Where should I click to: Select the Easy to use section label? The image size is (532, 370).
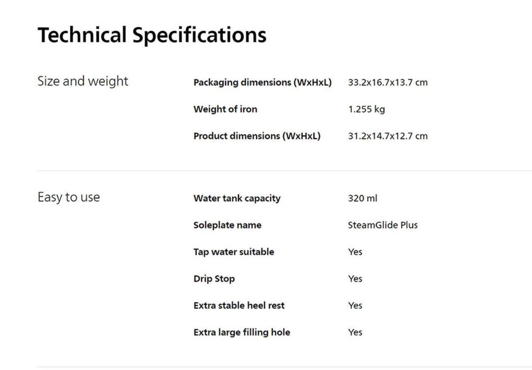tap(69, 197)
